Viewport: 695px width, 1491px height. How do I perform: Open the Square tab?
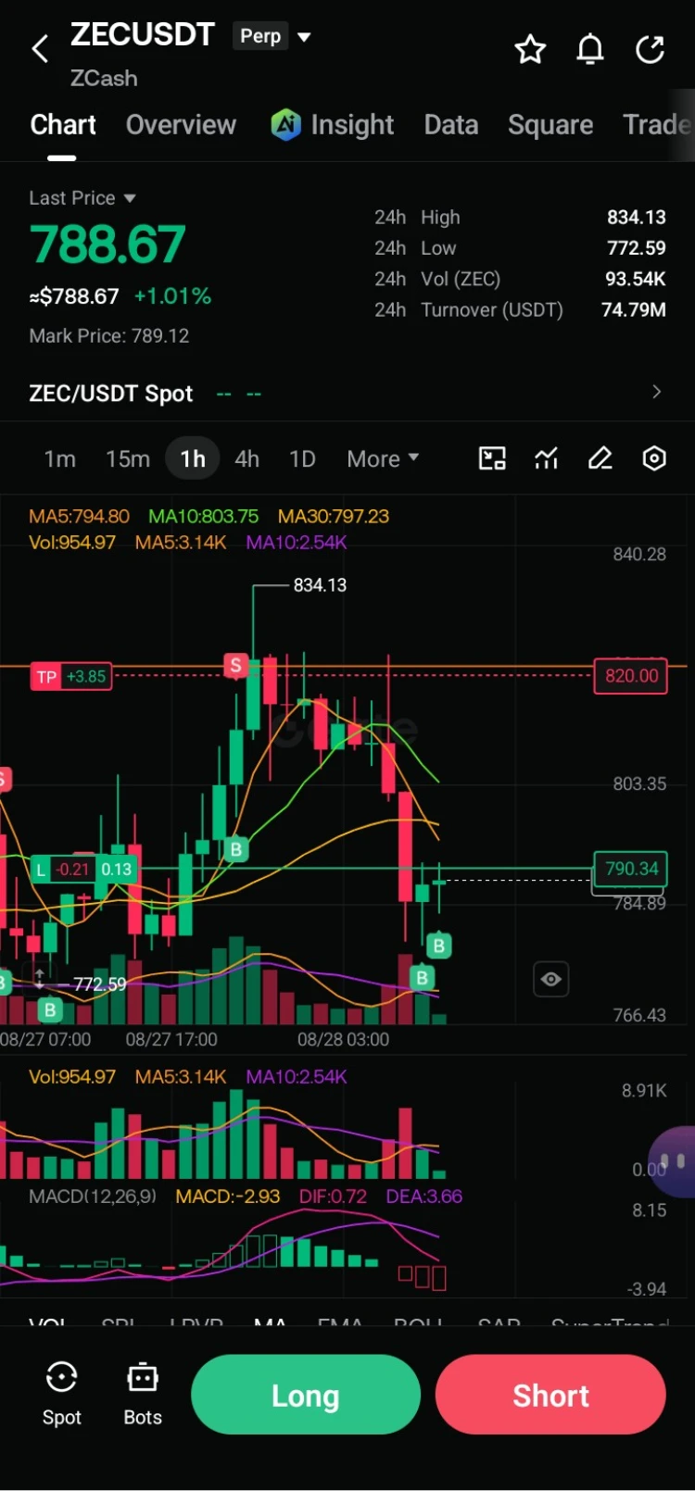(x=550, y=124)
